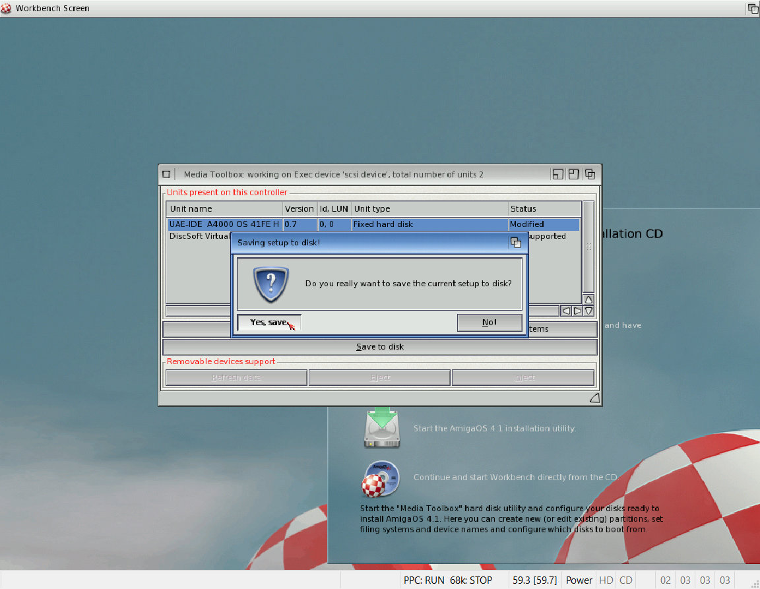
Task: Click the list scroll right arrow
Action: (577, 311)
